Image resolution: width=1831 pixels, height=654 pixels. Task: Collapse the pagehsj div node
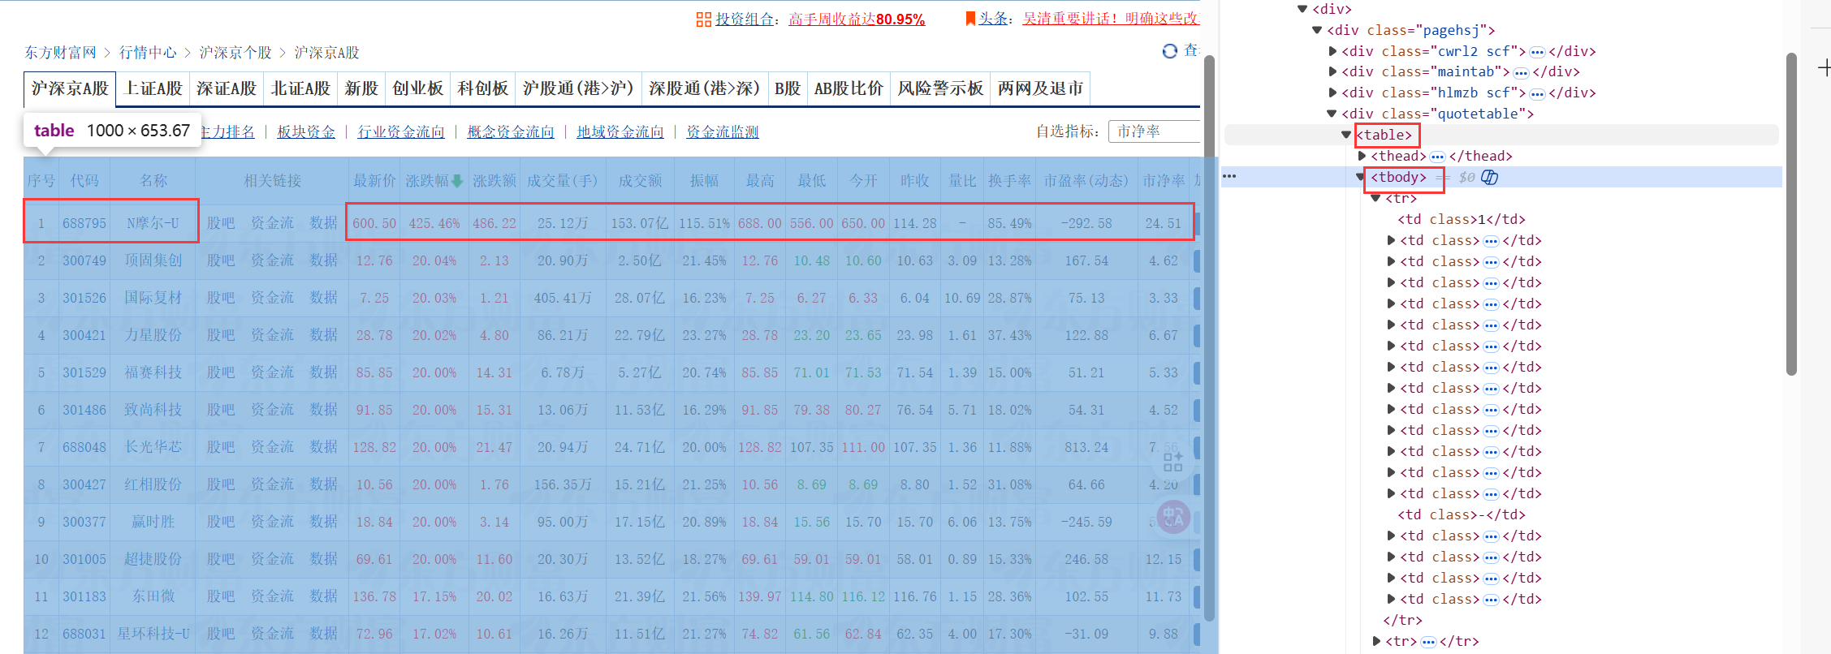[1317, 30]
